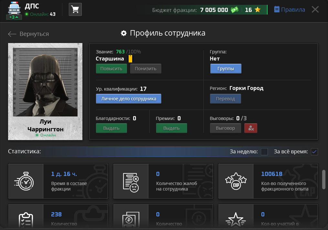
Task: Click the gear icon beside Профиль сотрудника
Action: tap(123, 33)
